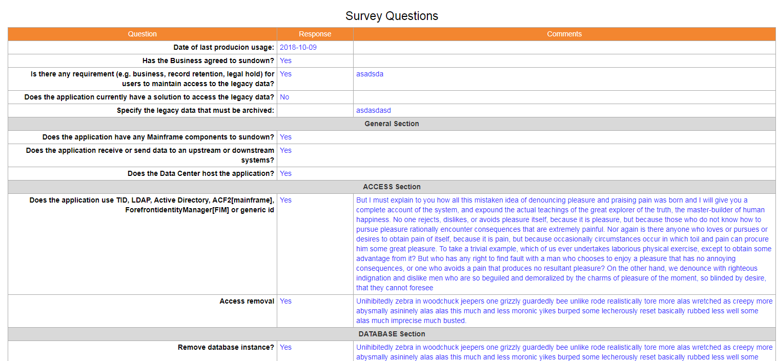Click the Remove database instance comment text

[564, 352]
